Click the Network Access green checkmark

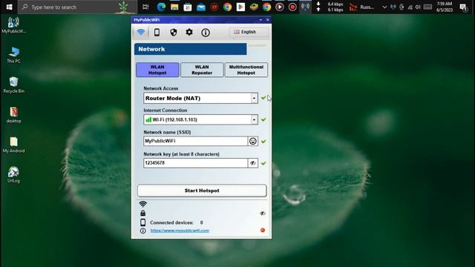coord(263,98)
